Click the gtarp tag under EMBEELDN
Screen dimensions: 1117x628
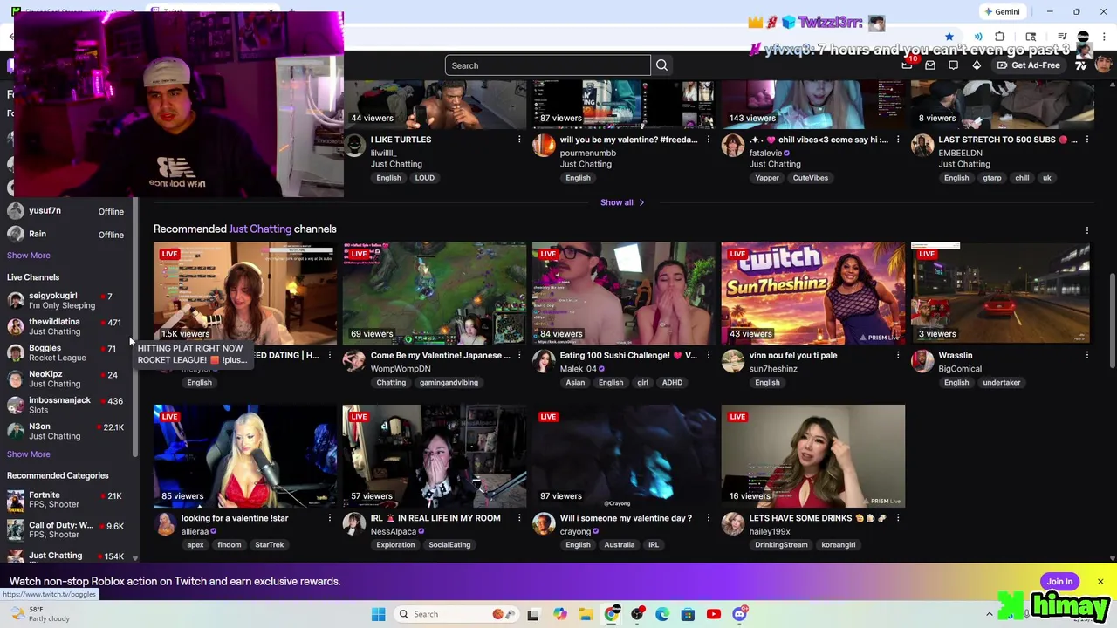click(992, 178)
